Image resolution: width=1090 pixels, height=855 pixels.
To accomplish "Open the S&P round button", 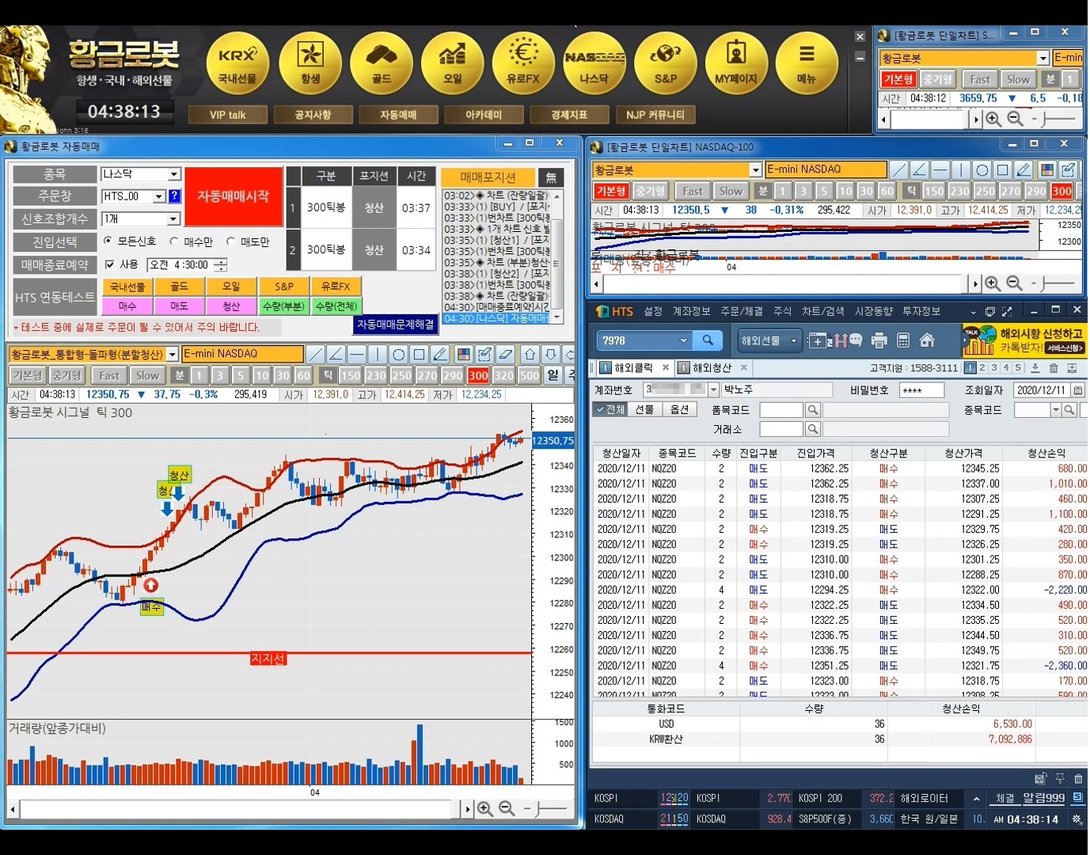I will point(666,63).
